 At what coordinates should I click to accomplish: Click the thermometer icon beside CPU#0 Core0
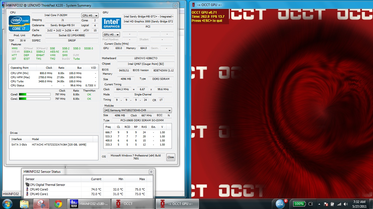[x=27, y=189]
